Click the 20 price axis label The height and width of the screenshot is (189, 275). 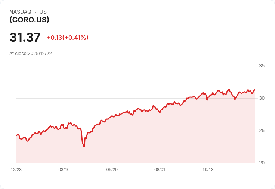coord(262,163)
